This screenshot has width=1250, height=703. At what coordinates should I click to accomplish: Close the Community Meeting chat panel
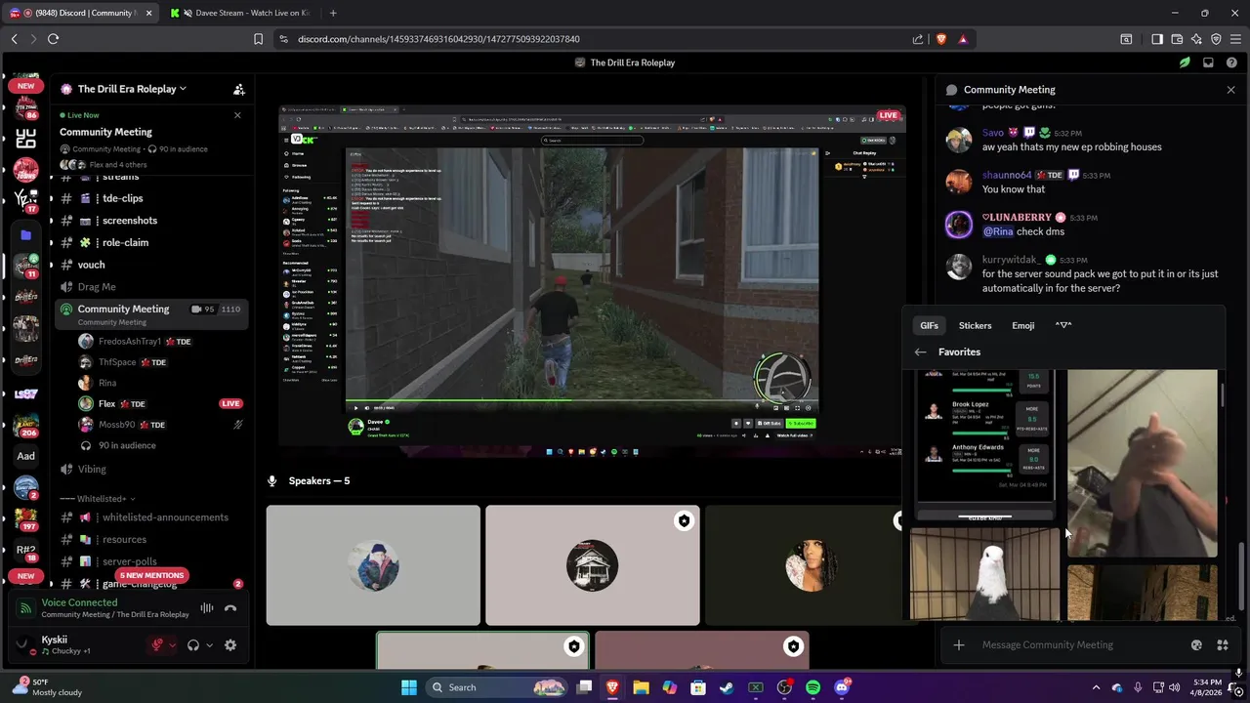click(1230, 90)
